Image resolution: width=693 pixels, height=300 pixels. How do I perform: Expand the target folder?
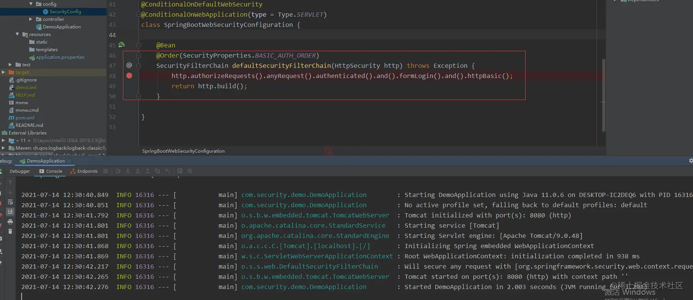click(4, 72)
